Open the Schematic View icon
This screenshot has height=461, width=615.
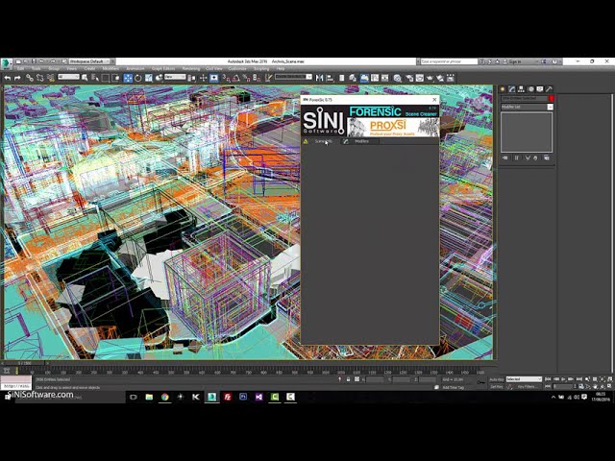click(385, 78)
